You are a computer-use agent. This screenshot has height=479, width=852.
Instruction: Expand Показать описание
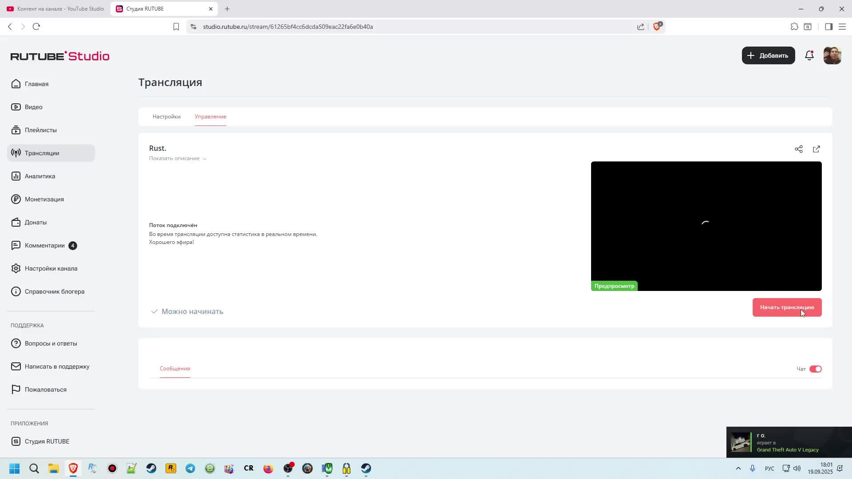coord(177,158)
